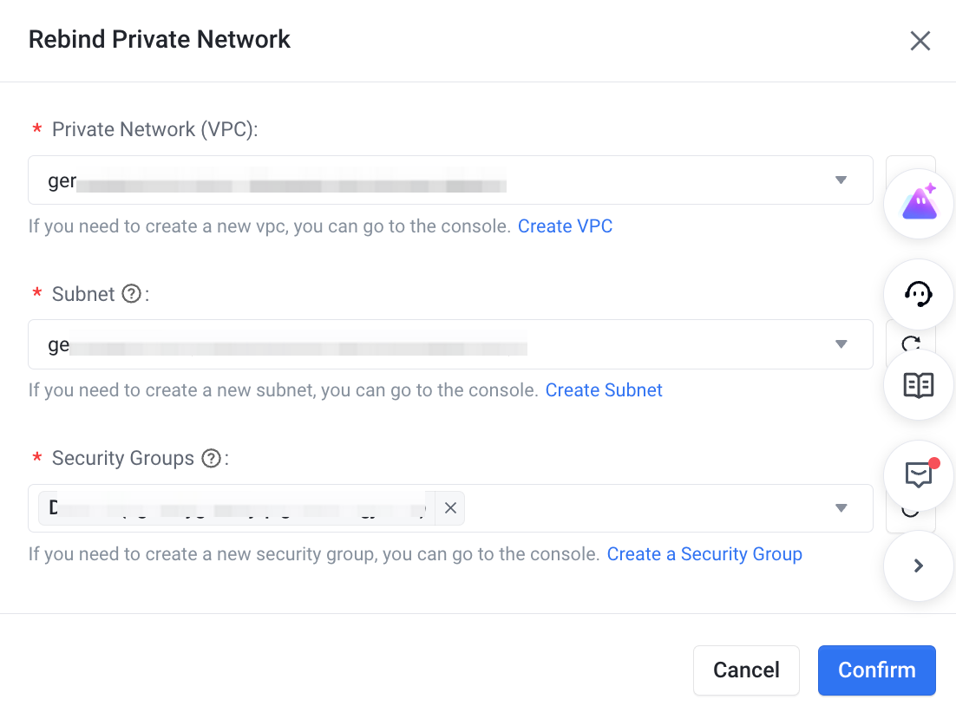Collapse the floating sidebar with chevron arrow
956x706 pixels.
pos(919,565)
